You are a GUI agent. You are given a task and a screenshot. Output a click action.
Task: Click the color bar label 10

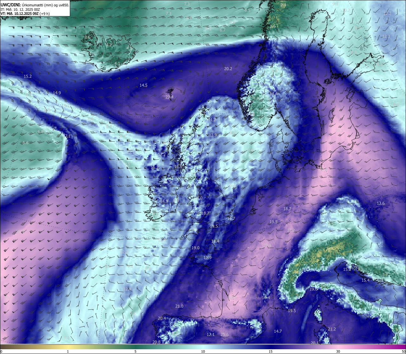click(x=203, y=351)
